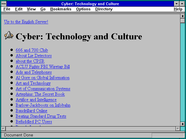Click the vertical scrollbar up arrow
The width and height of the screenshot is (186, 139).
pyautogui.click(x=183, y=16)
